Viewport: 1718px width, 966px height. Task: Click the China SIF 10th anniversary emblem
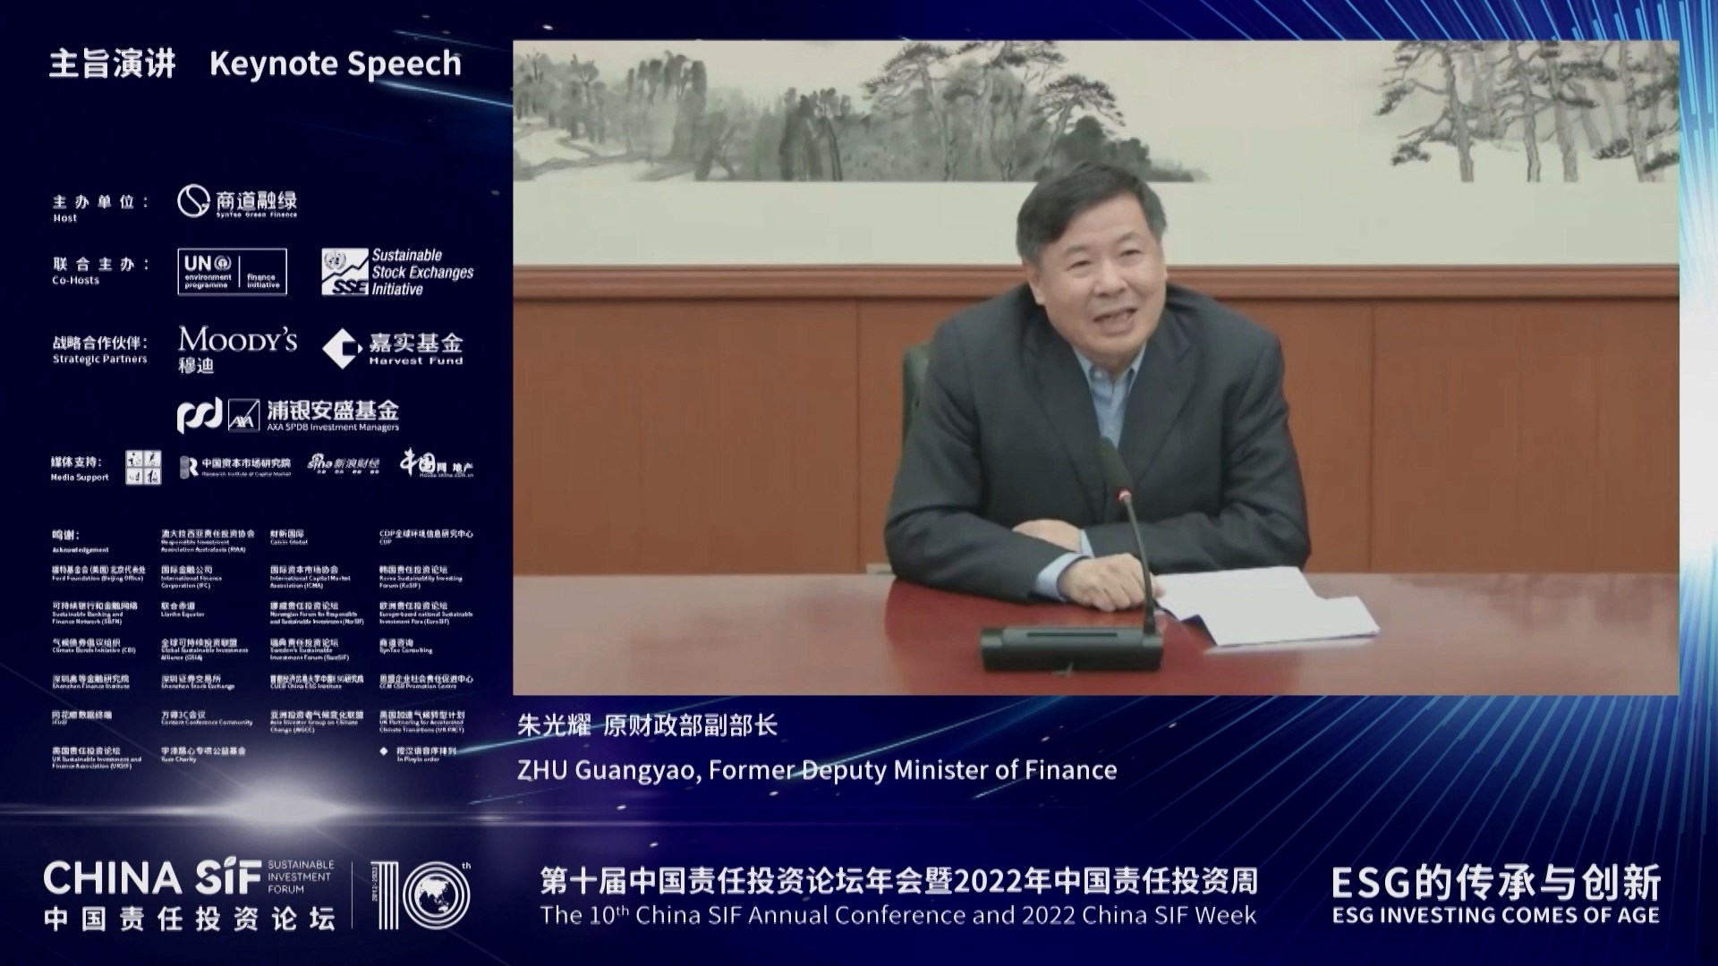(420, 894)
